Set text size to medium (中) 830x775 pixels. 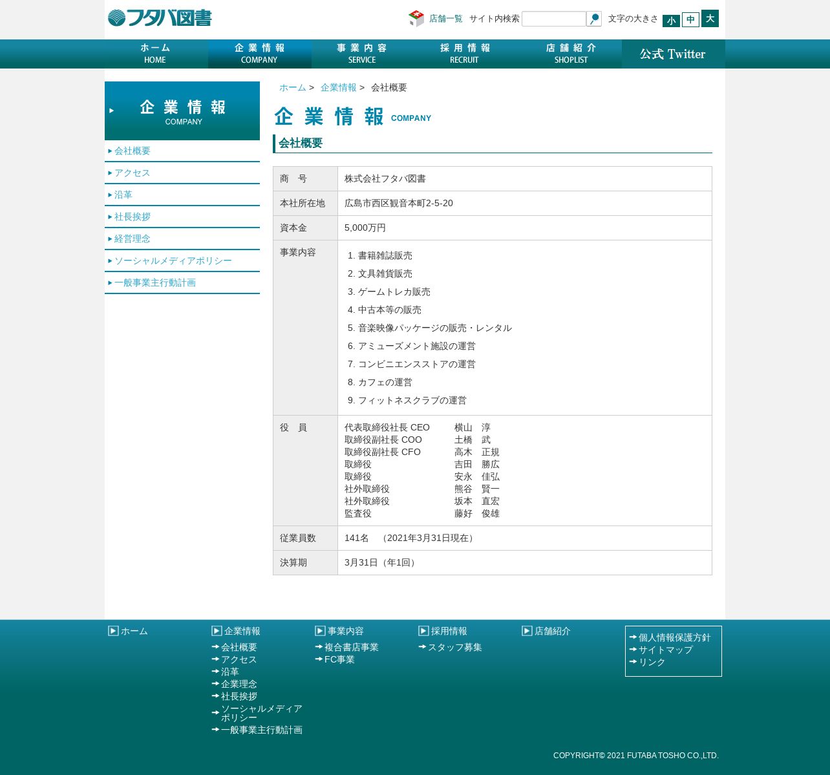[x=690, y=20]
